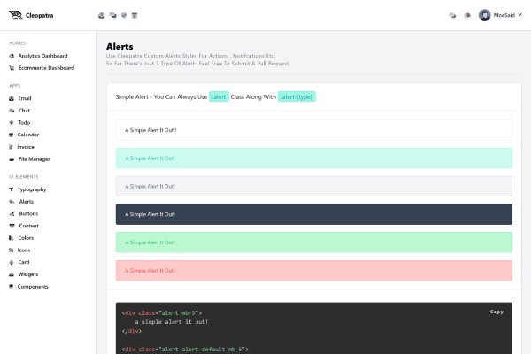
Task: Click the teal simple alert box
Action: [314, 158]
